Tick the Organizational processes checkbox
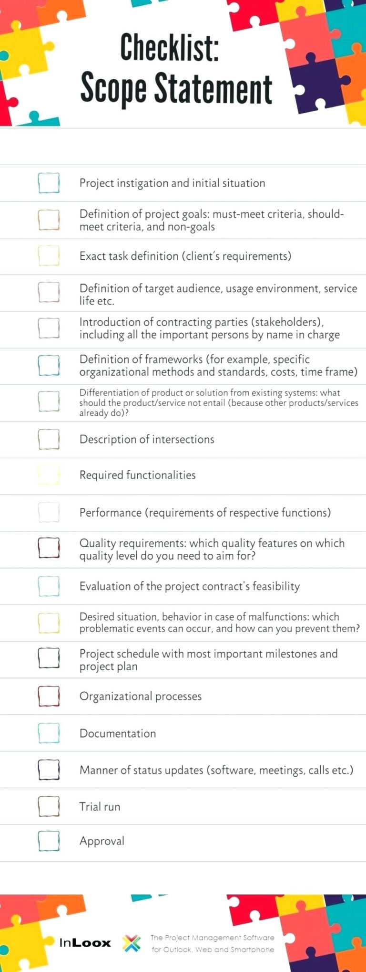 point(49,697)
